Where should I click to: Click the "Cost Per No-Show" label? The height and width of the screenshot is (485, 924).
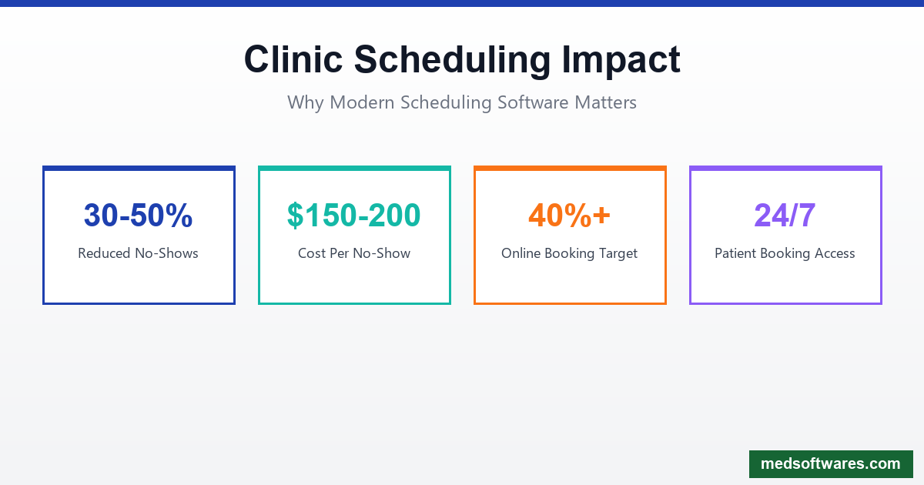[x=354, y=253]
